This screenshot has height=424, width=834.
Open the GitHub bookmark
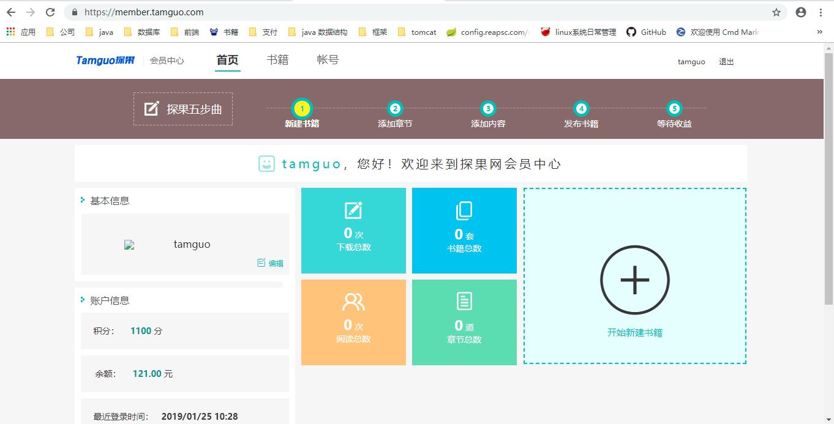pyautogui.click(x=646, y=32)
